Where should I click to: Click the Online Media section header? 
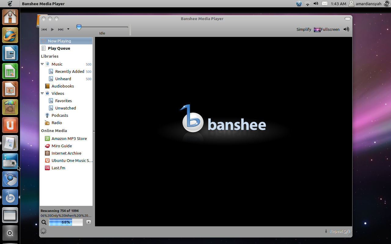point(54,131)
